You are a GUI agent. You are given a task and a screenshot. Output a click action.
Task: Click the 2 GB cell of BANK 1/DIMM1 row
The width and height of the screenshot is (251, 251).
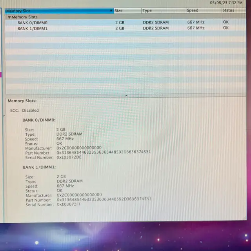click(x=120, y=28)
